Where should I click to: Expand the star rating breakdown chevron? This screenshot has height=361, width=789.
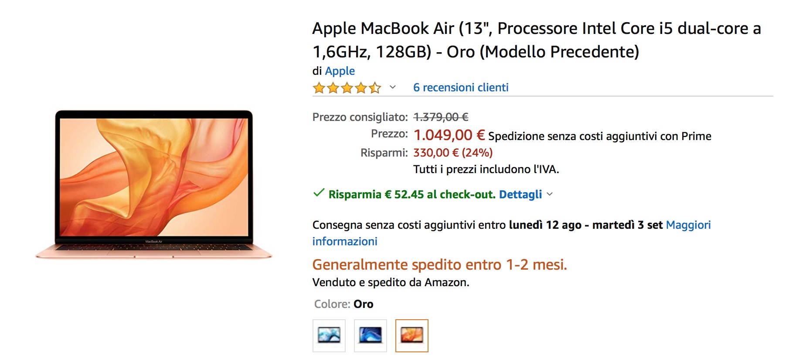pyautogui.click(x=393, y=87)
